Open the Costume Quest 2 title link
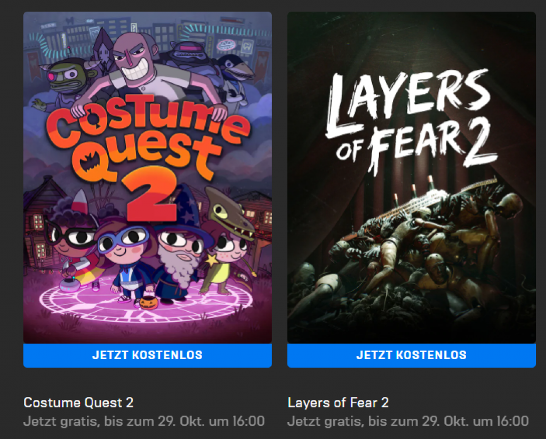This screenshot has width=546, height=439. click(78, 402)
